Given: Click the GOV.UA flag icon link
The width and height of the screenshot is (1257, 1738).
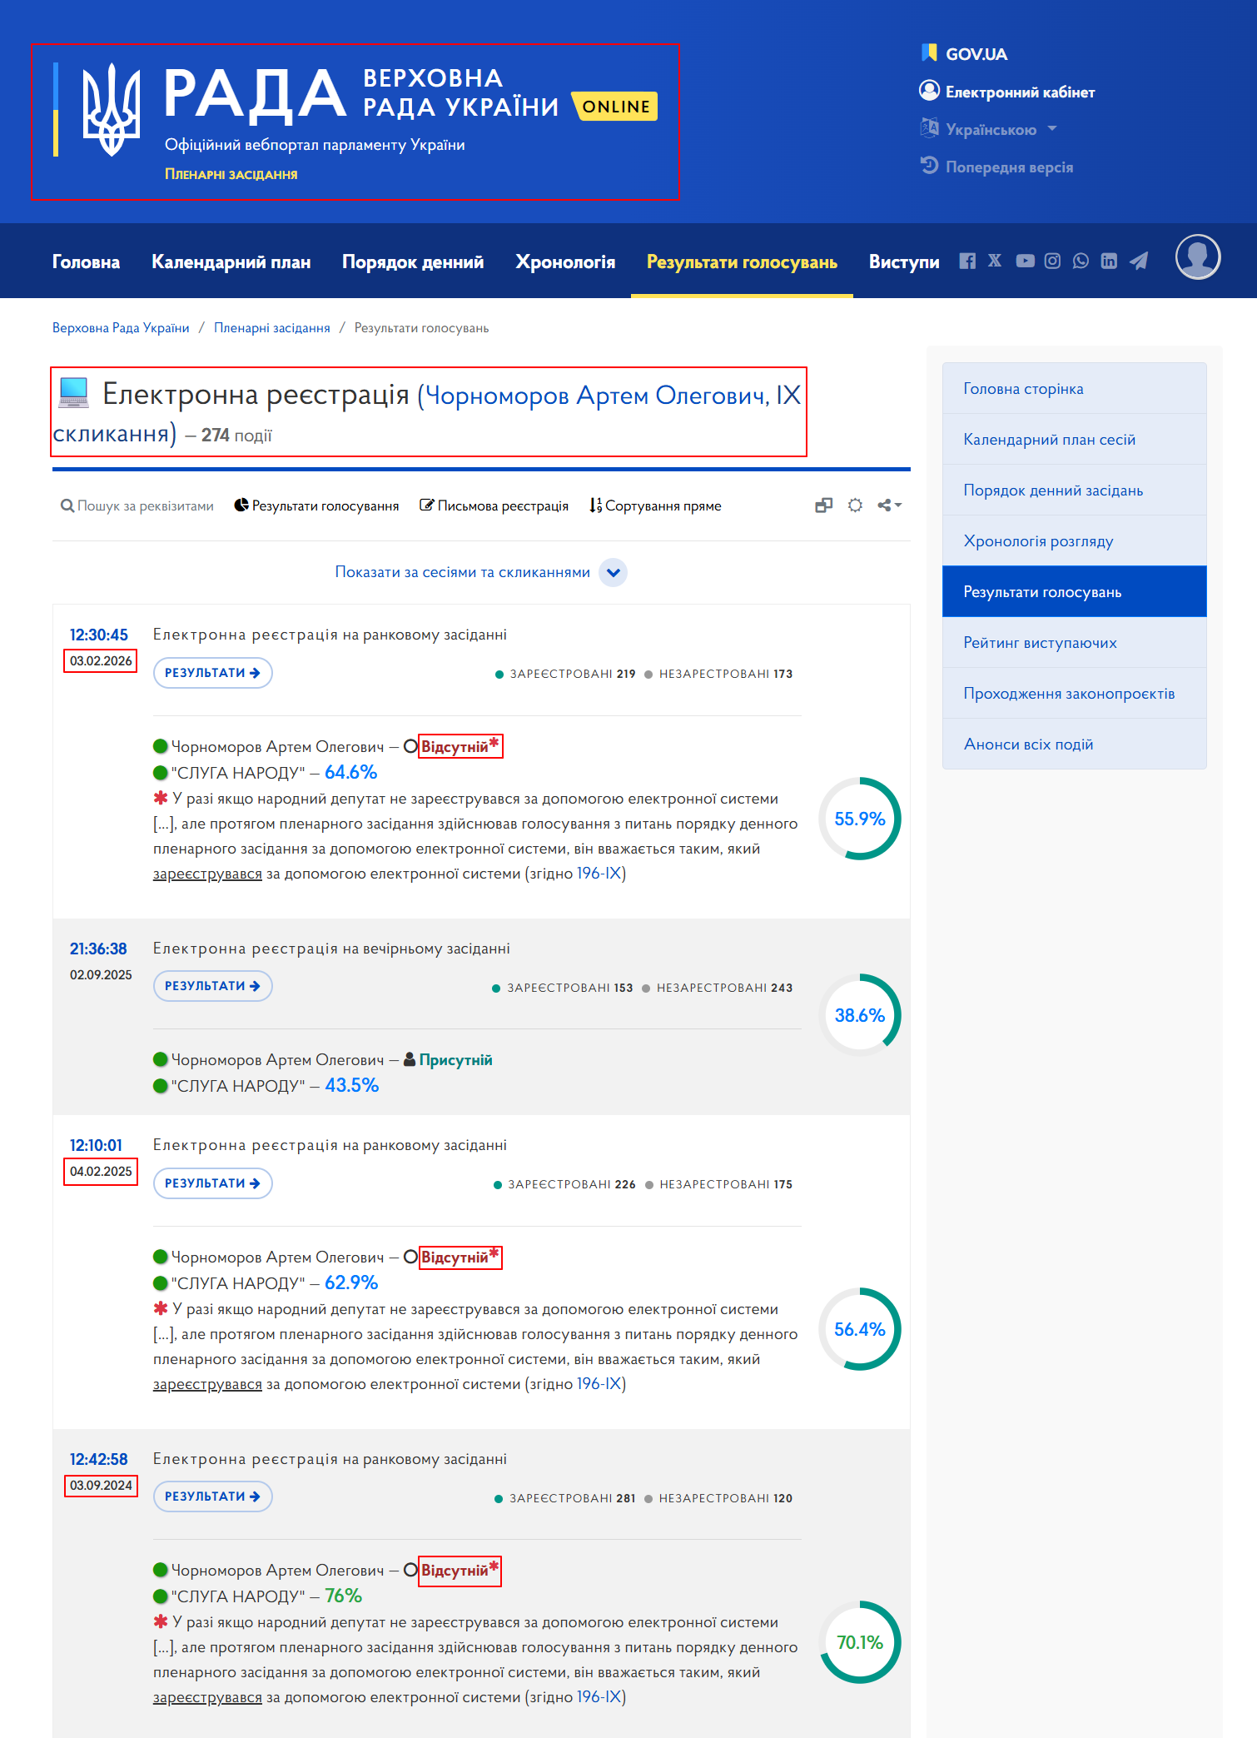Looking at the screenshot, I should 964,53.
